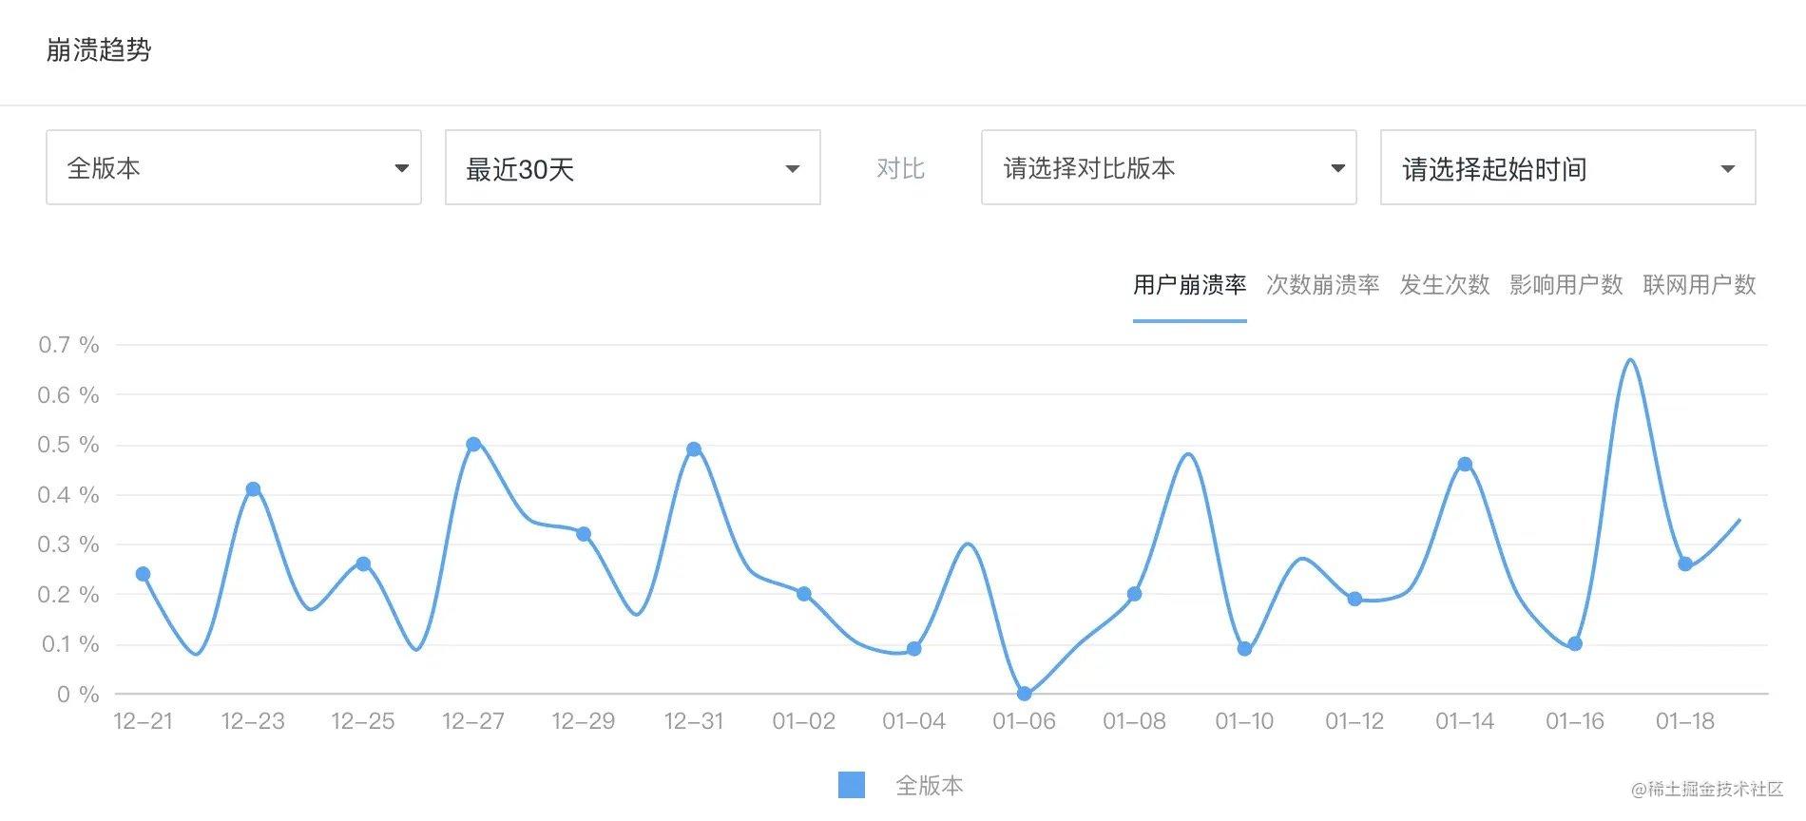This screenshot has height=821, width=1806.
Task: Click the 崩溃趋势 heading
Action: tap(99, 49)
